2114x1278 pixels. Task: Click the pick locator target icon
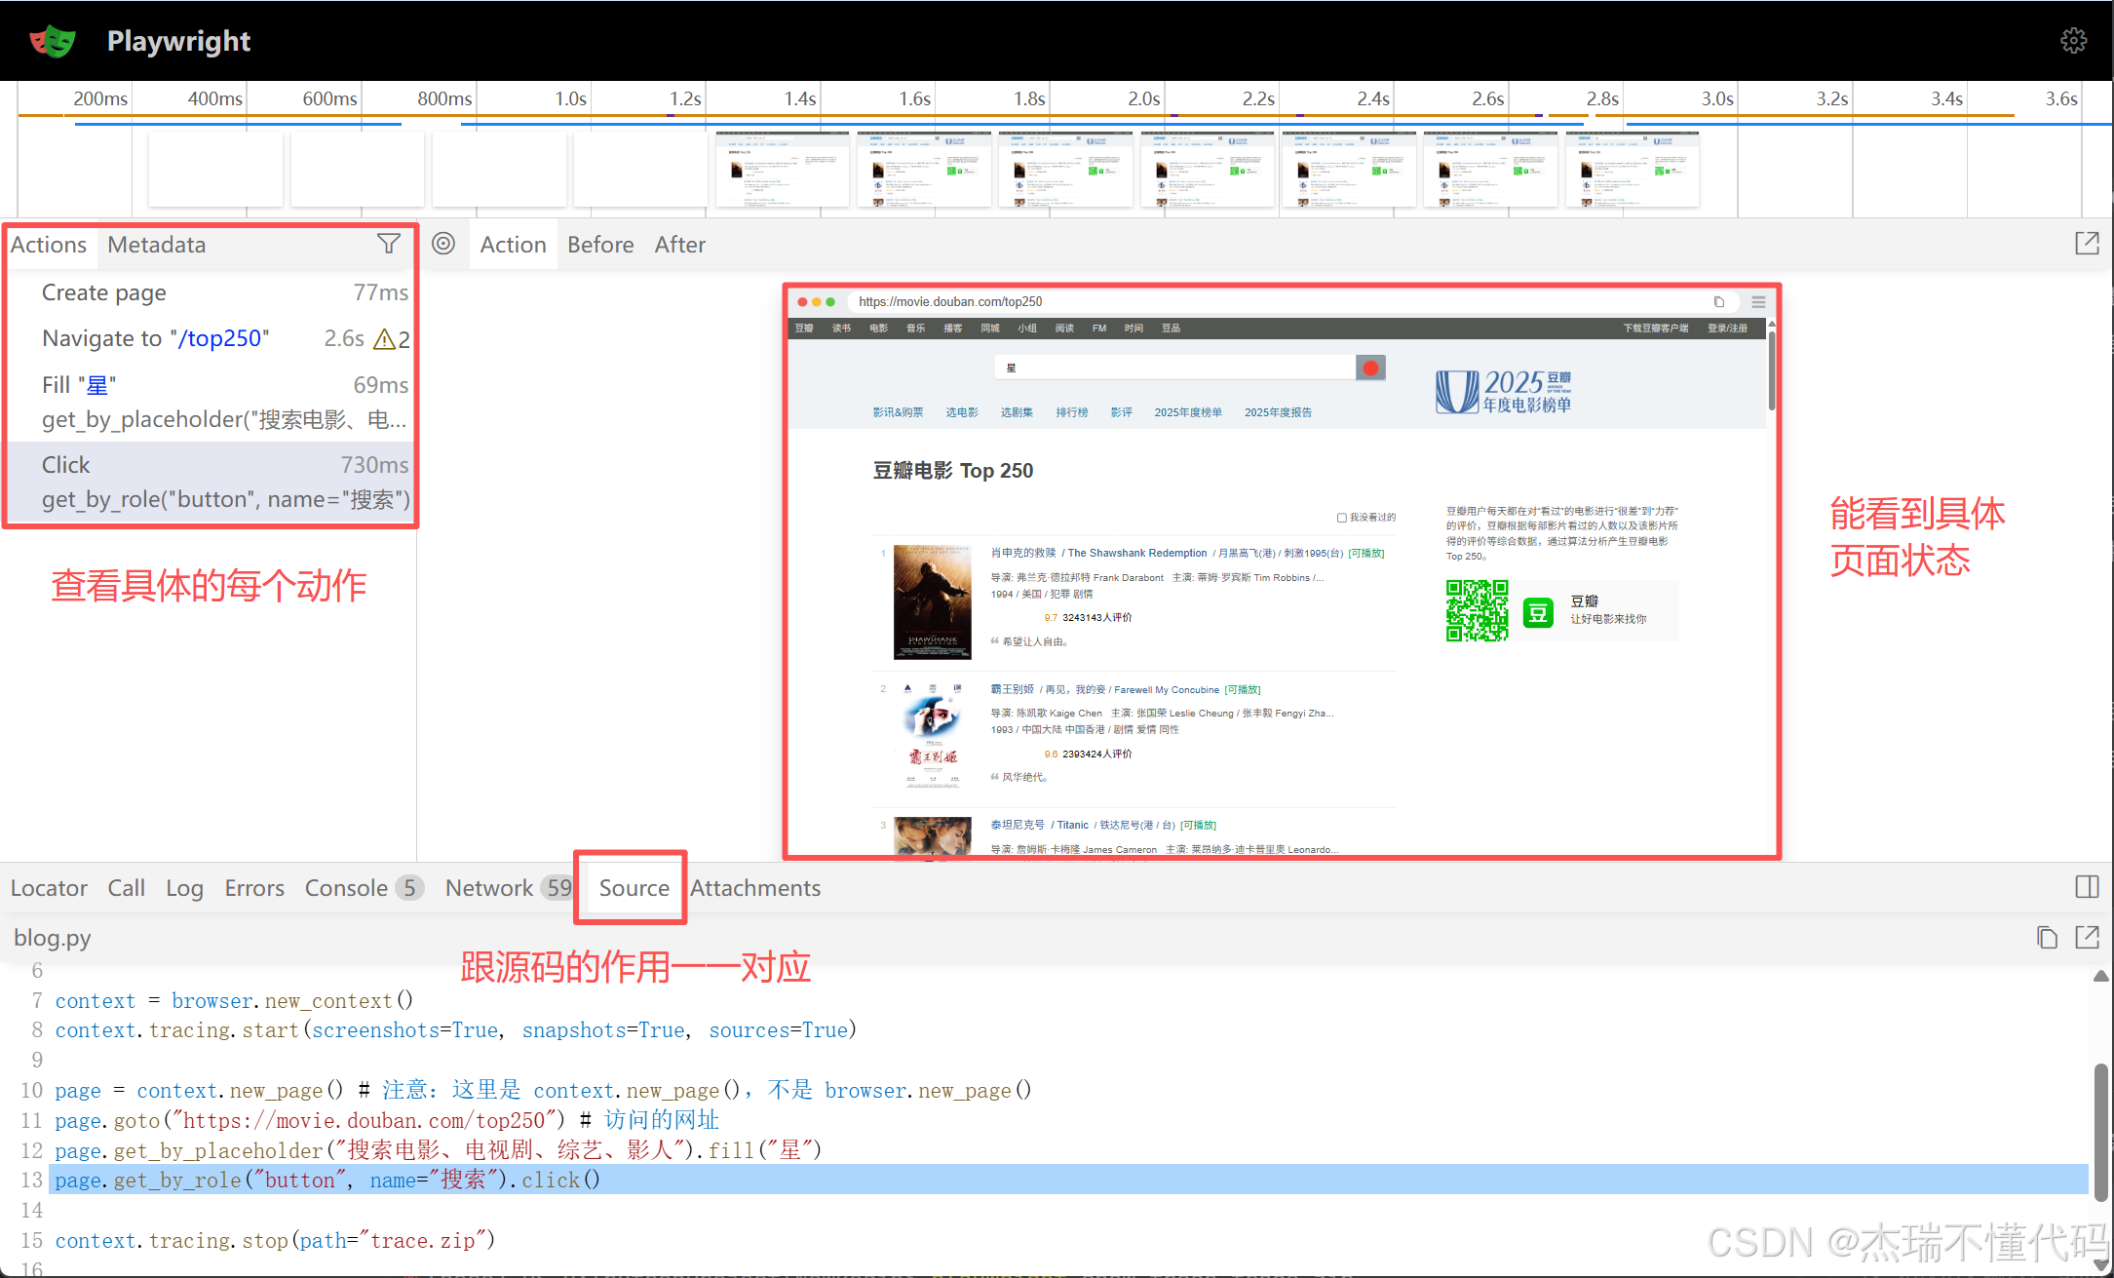click(x=443, y=244)
